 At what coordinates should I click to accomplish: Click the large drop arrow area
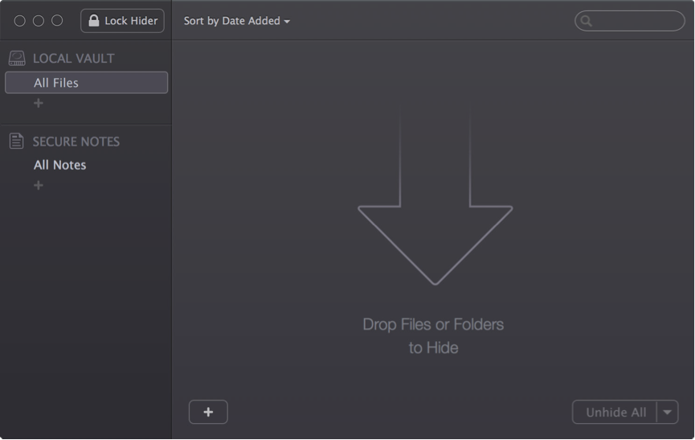435,195
